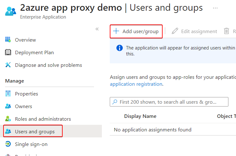Open Owners under Manage

pyautogui.click(x=23, y=106)
